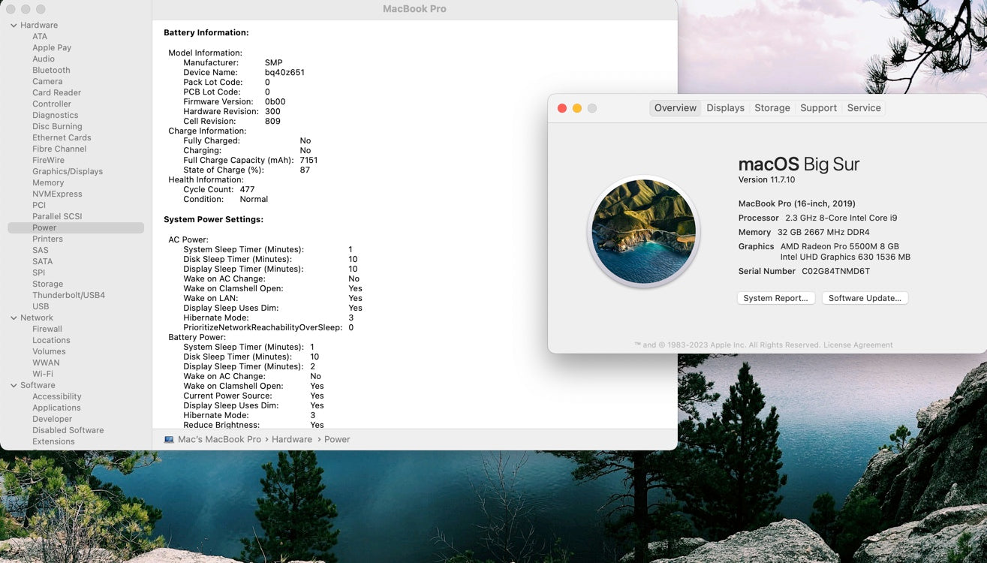Click the yellow minimize button on About window

click(576, 108)
